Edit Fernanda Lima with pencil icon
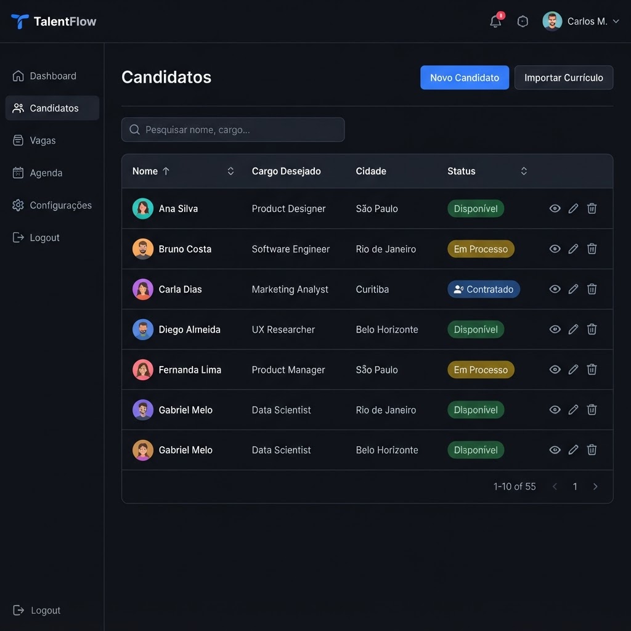Viewport: 631px width, 631px height. tap(573, 370)
